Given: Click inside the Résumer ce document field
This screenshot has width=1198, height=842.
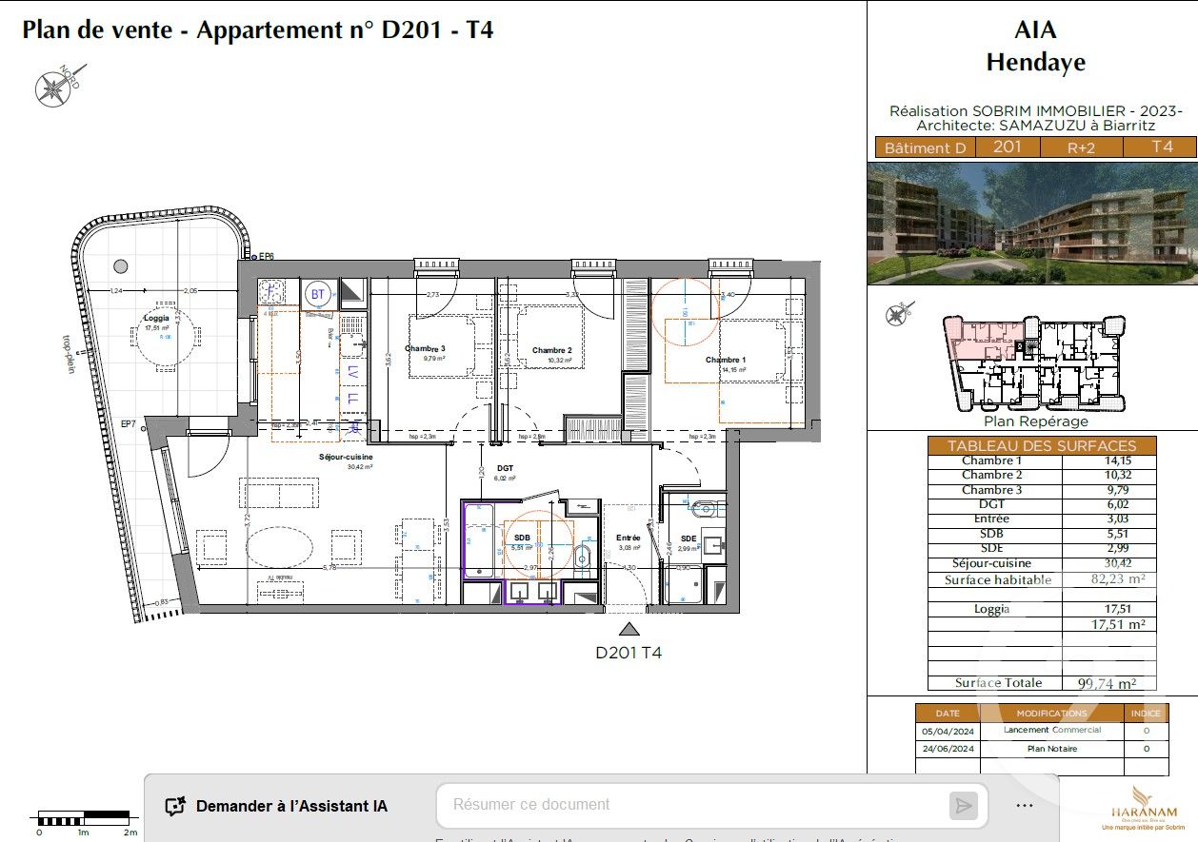Looking at the screenshot, I should coord(667,804).
